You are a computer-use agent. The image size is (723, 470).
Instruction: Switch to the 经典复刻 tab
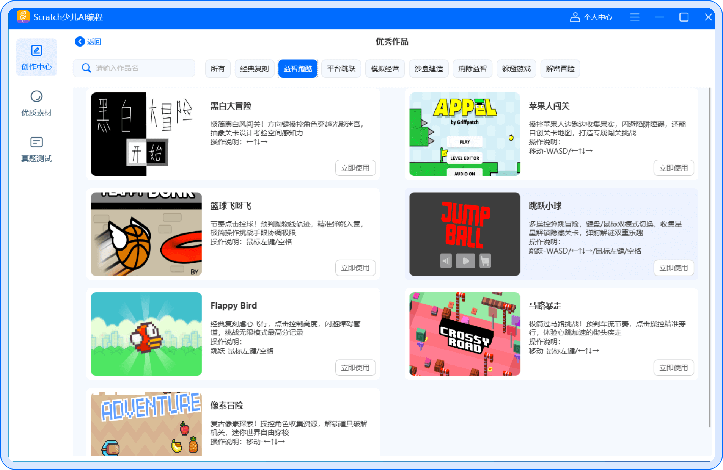[x=254, y=69]
